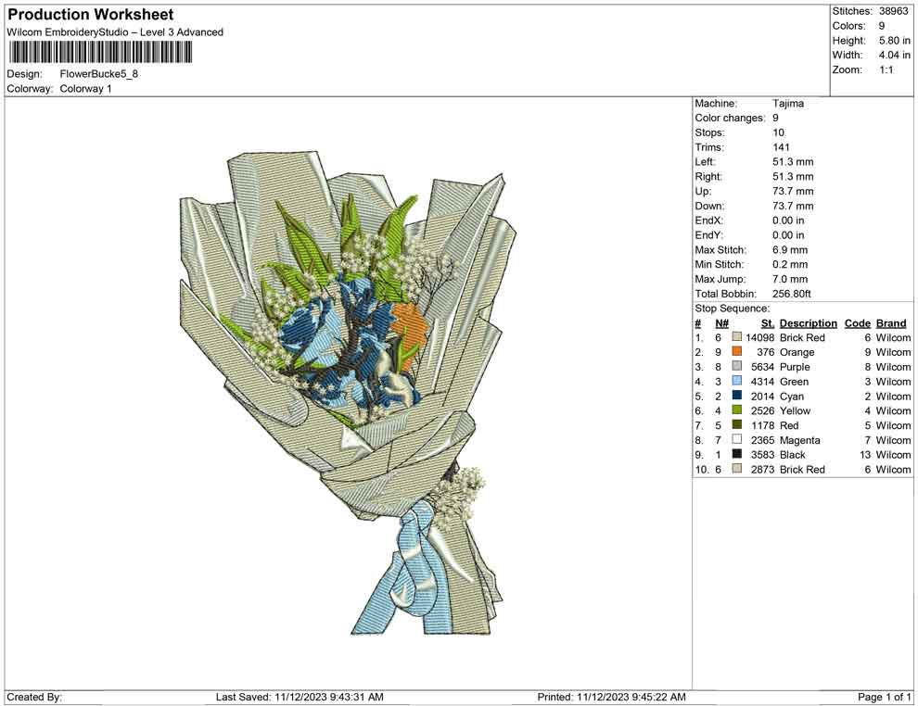Image resolution: width=918 pixels, height=706 pixels.
Task: Click the stitch count 14098
Action: point(759,337)
